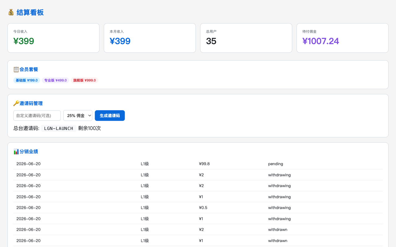Click the 本月收入 card label
This screenshot has height=247, width=396.
(x=117, y=31)
